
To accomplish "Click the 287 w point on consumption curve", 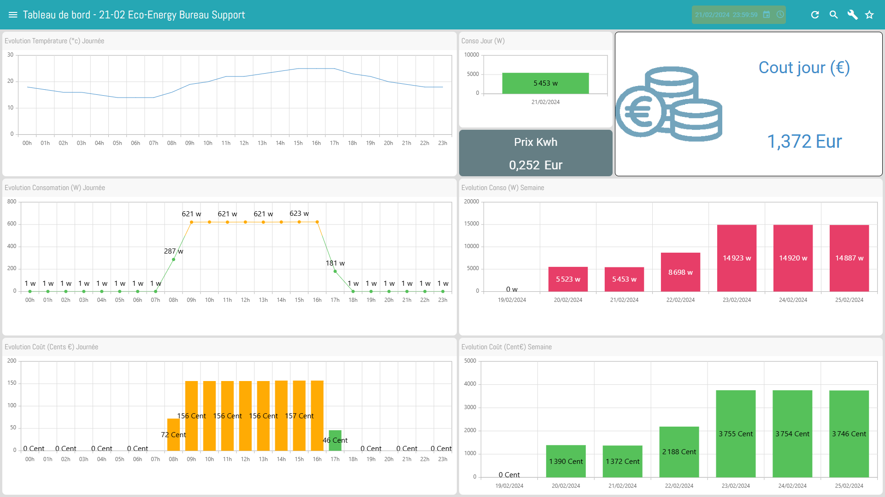I will [x=173, y=260].
